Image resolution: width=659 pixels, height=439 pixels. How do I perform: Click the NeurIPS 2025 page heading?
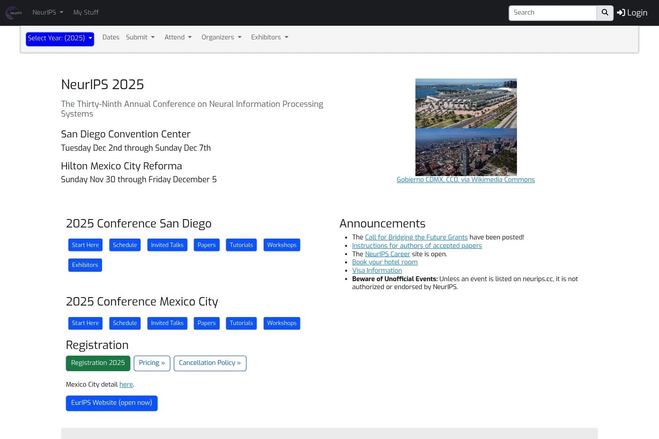pos(103,85)
